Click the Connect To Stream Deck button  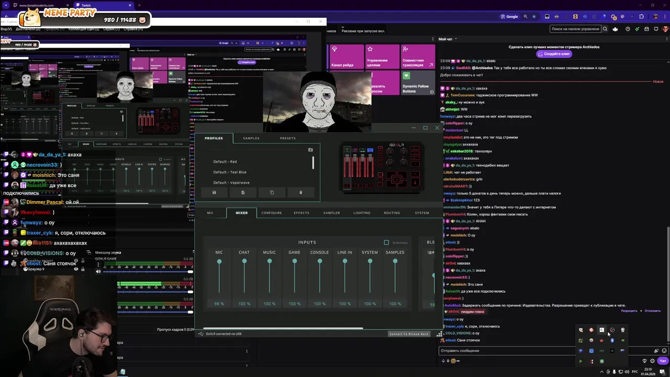pyautogui.click(x=409, y=334)
